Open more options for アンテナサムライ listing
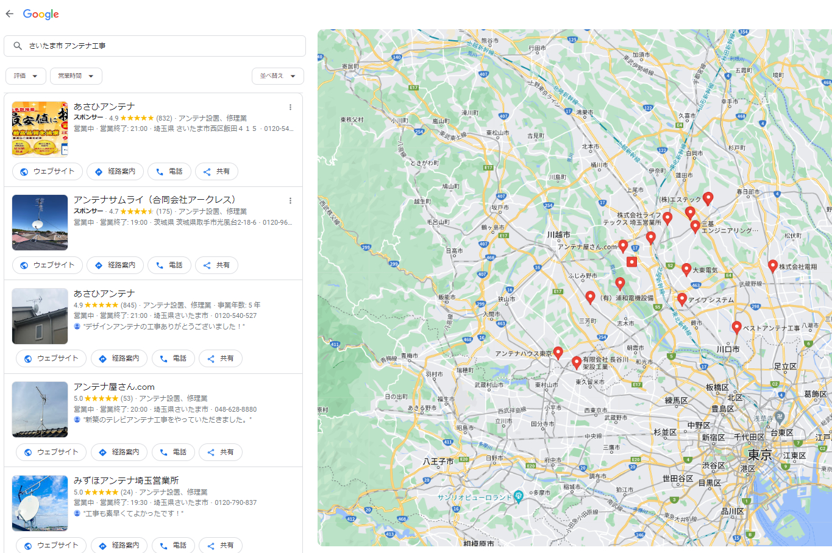The height and width of the screenshot is (553, 832). click(x=290, y=201)
